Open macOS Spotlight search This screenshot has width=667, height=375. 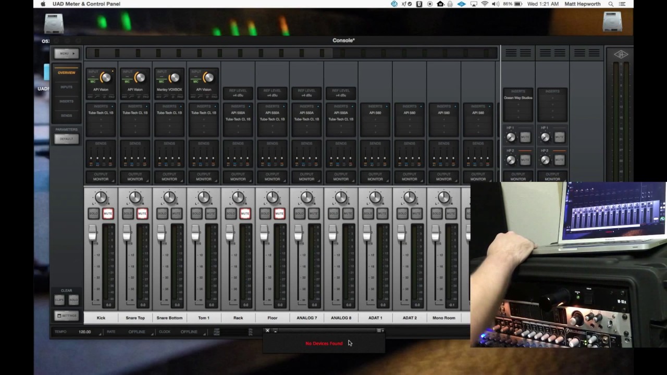click(x=611, y=4)
